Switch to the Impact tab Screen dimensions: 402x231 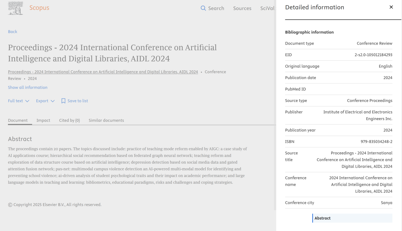tap(43, 120)
